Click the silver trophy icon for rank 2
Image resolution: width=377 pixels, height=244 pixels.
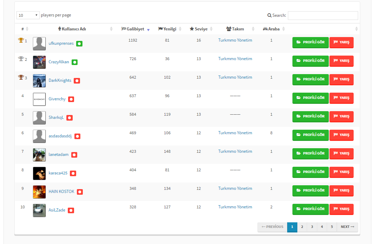tap(21, 59)
